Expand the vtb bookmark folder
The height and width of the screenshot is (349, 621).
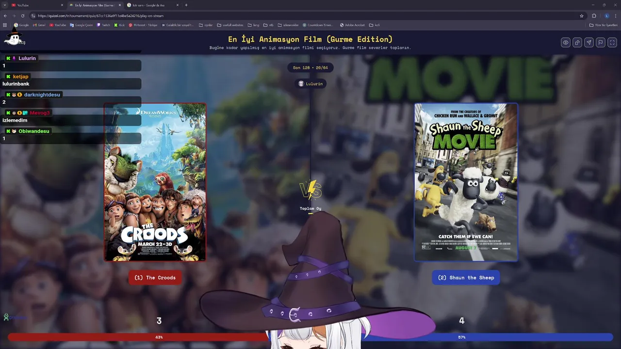pos(268,25)
